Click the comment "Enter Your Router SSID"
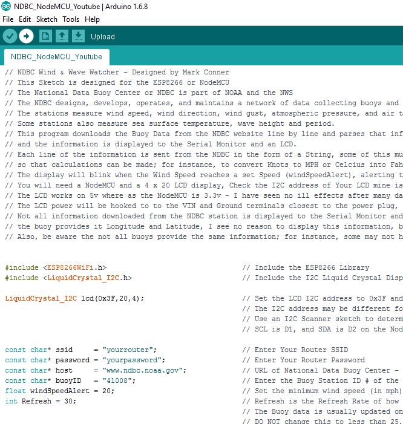This screenshot has height=424, width=403. (295, 350)
